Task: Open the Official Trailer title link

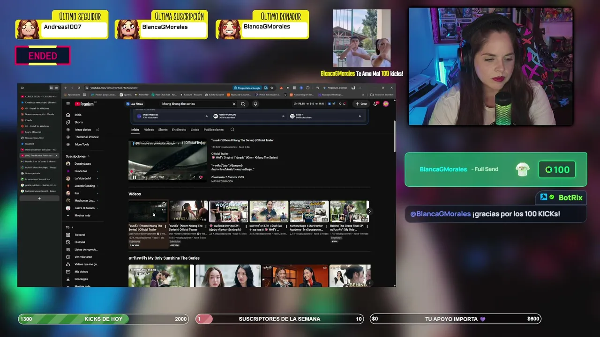Action: [x=242, y=140]
